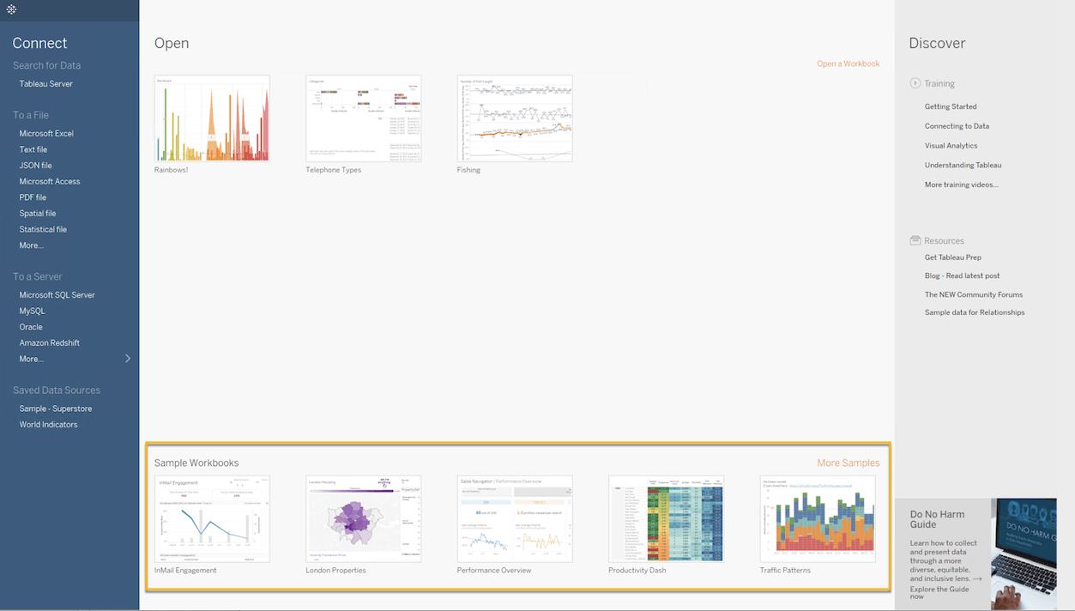Click the Resources section icon
This screenshot has height=611, width=1075.
pos(915,240)
